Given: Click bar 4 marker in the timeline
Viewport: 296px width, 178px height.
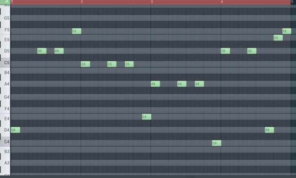Looking at the screenshot, I should (222, 2).
